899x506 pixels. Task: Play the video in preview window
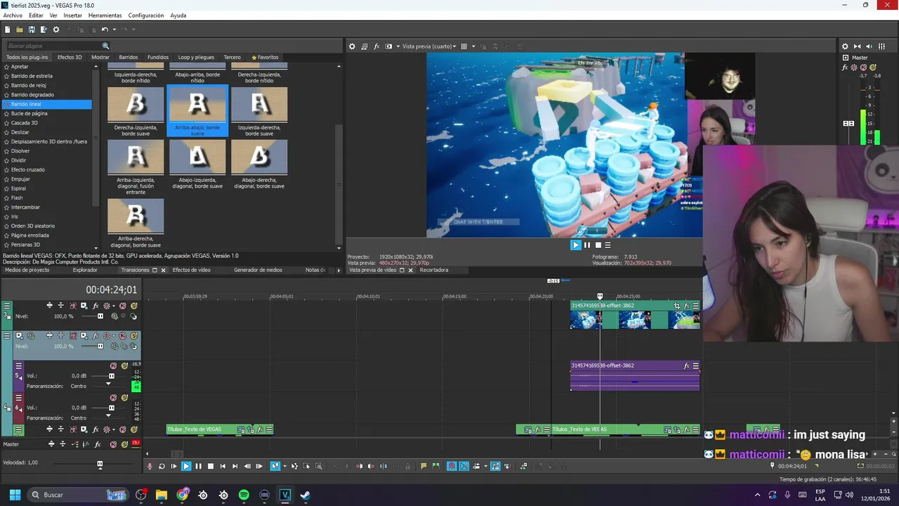(576, 245)
